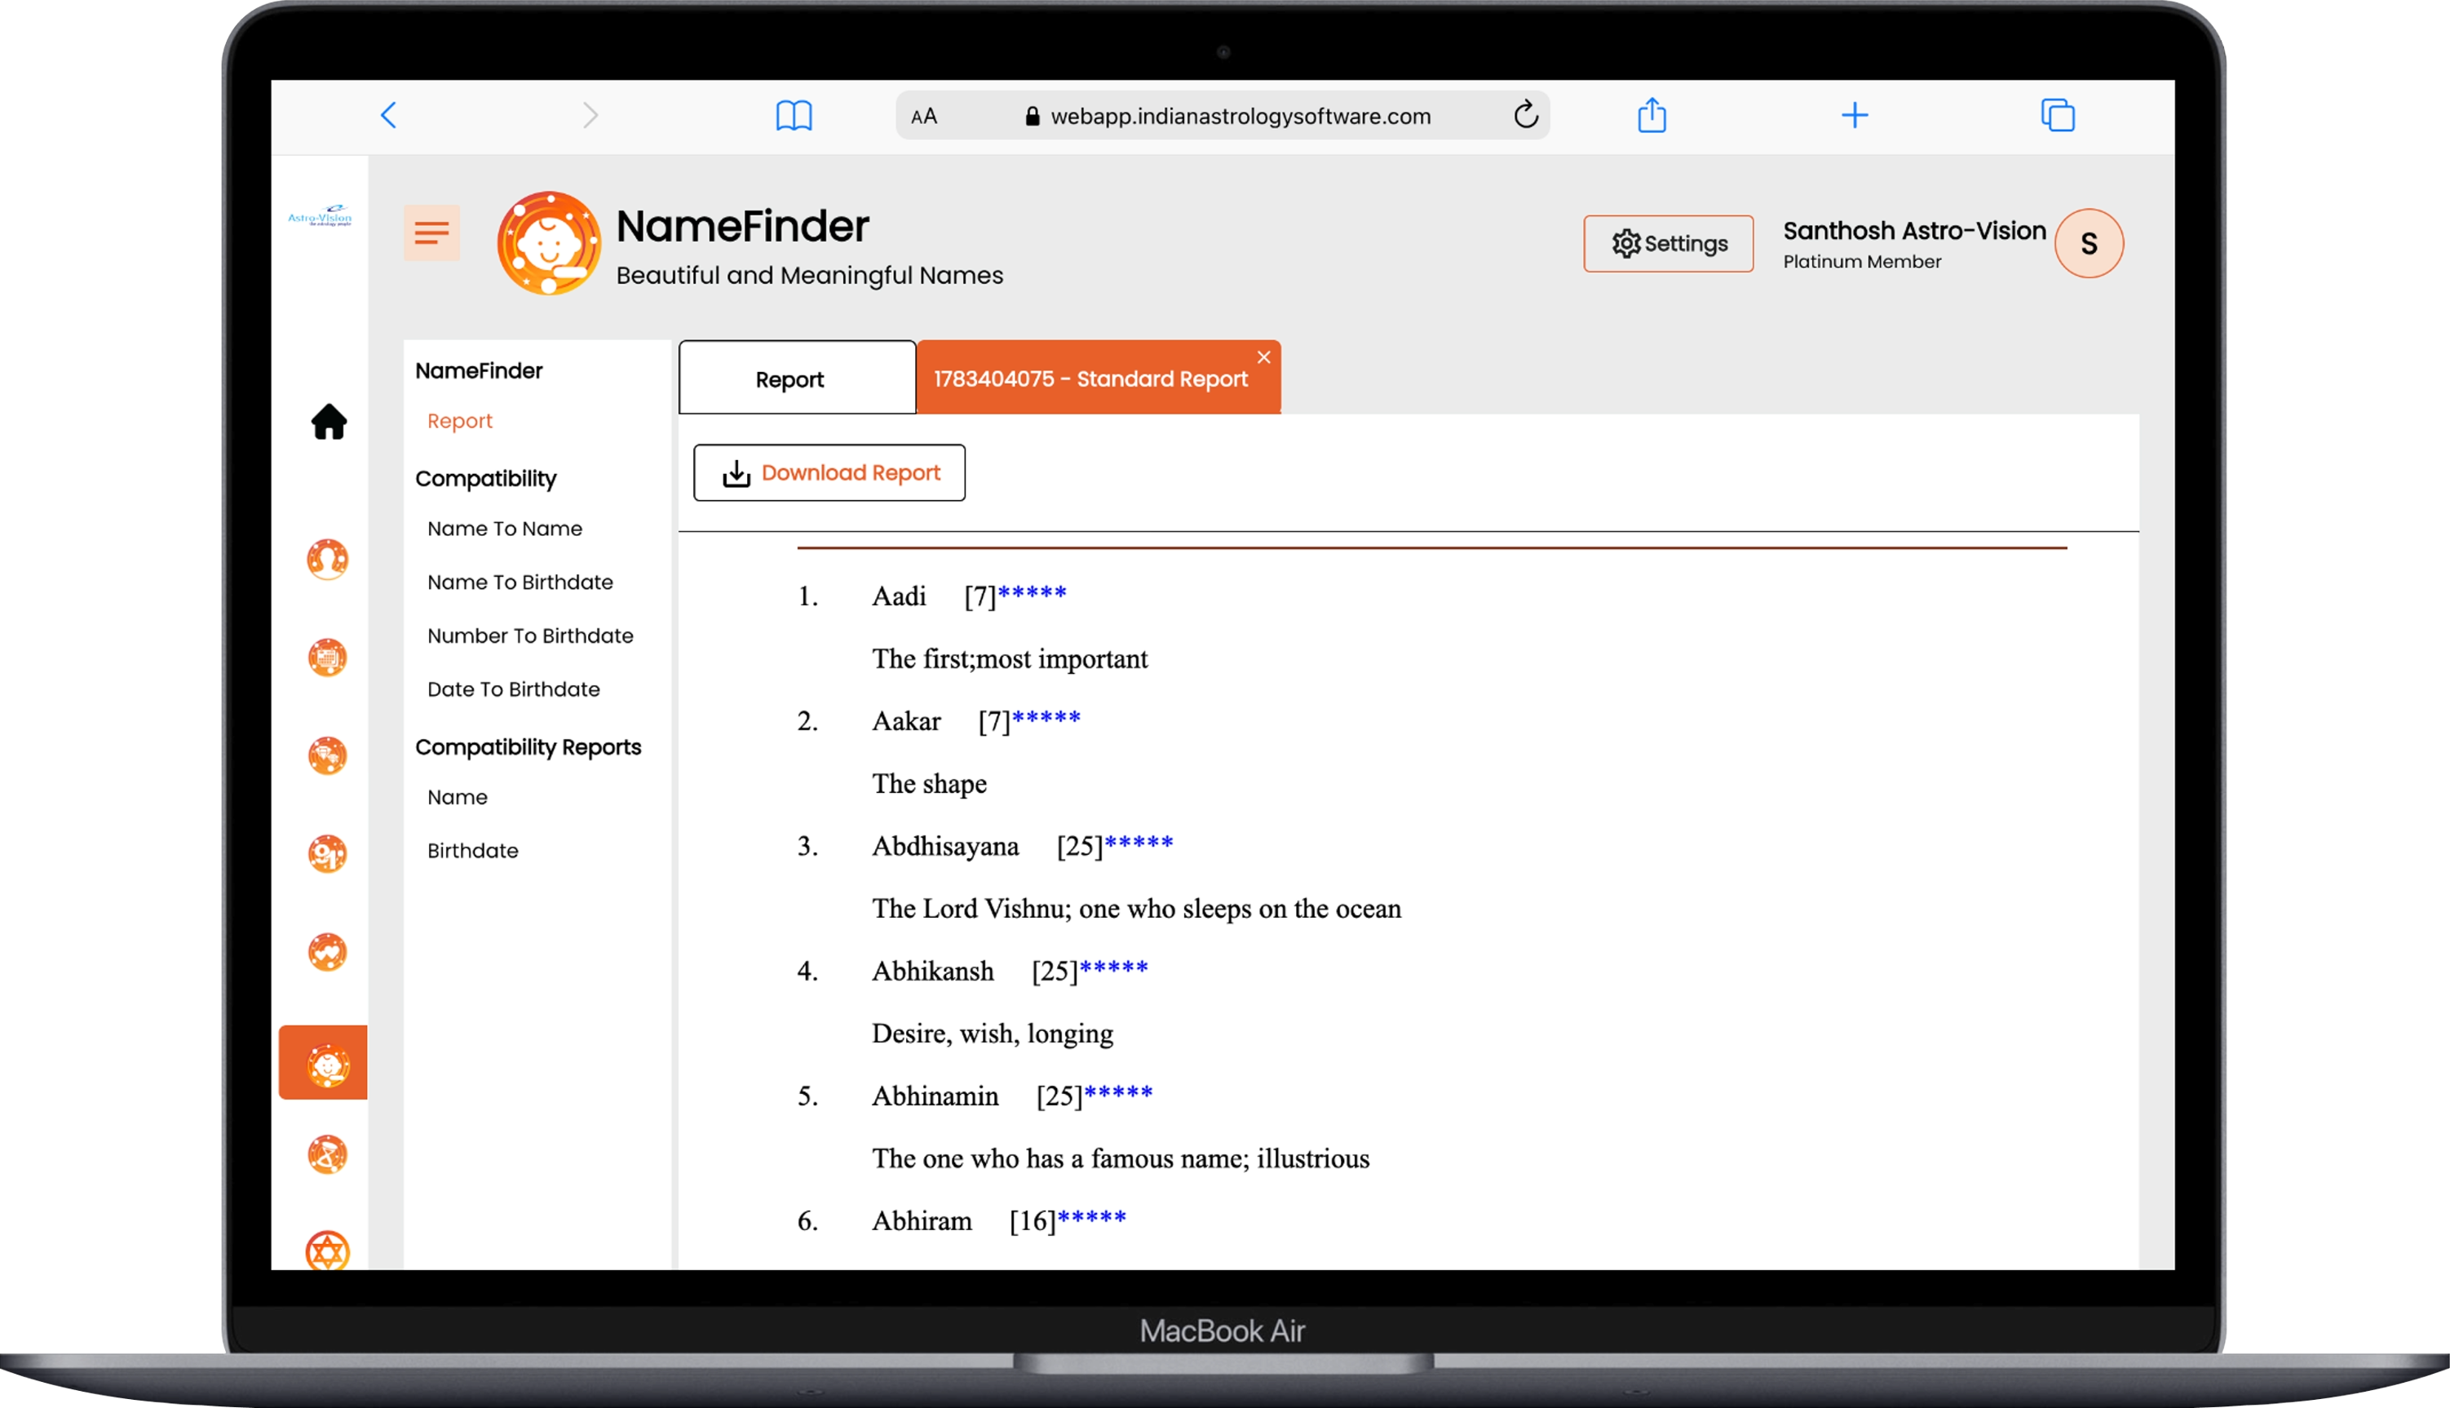The width and height of the screenshot is (2450, 1408).
Task: Click the Compatibility section heading
Action: click(485, 479)
